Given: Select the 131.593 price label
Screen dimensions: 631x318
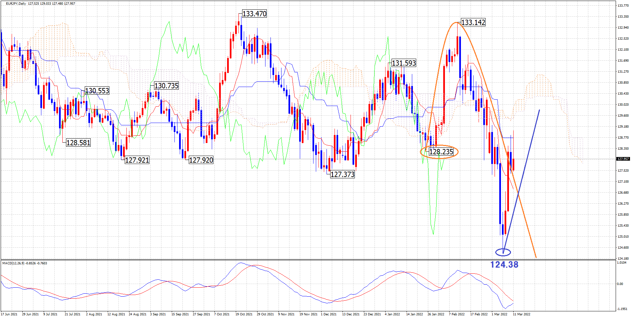Looking at the screenshot, I should 404,63.
